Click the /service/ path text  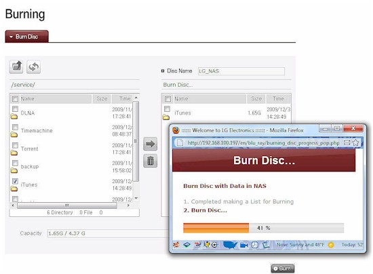(23, 85)
